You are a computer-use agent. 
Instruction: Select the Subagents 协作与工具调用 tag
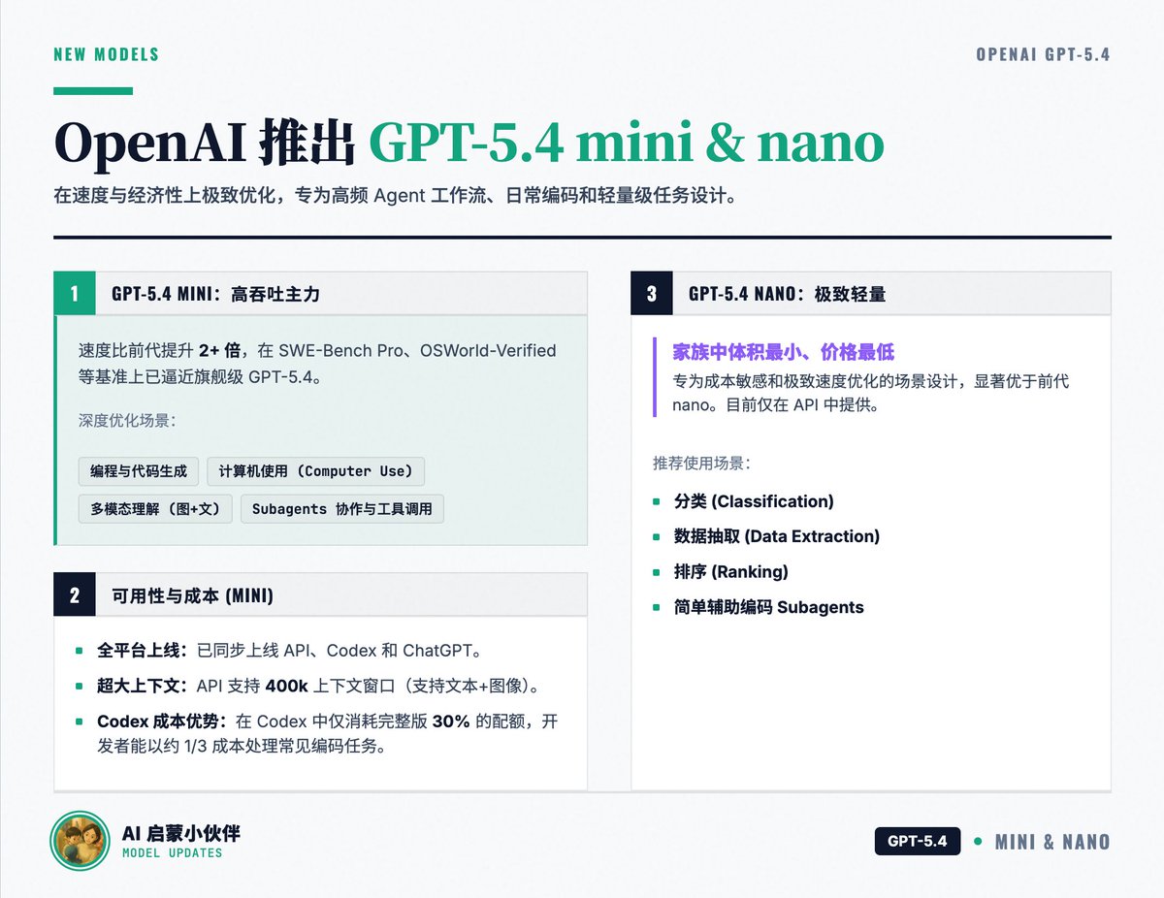[342, 508]
